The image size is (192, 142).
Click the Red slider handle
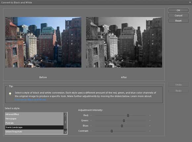[x=128, y=115]
